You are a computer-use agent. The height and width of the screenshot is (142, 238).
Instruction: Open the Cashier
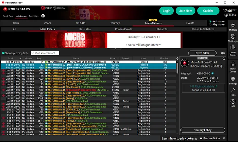point(208,11)
